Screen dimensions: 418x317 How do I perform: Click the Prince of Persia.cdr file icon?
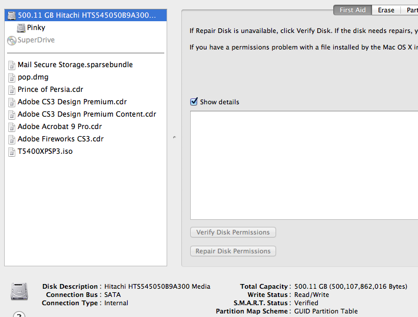tap(12, 90)
